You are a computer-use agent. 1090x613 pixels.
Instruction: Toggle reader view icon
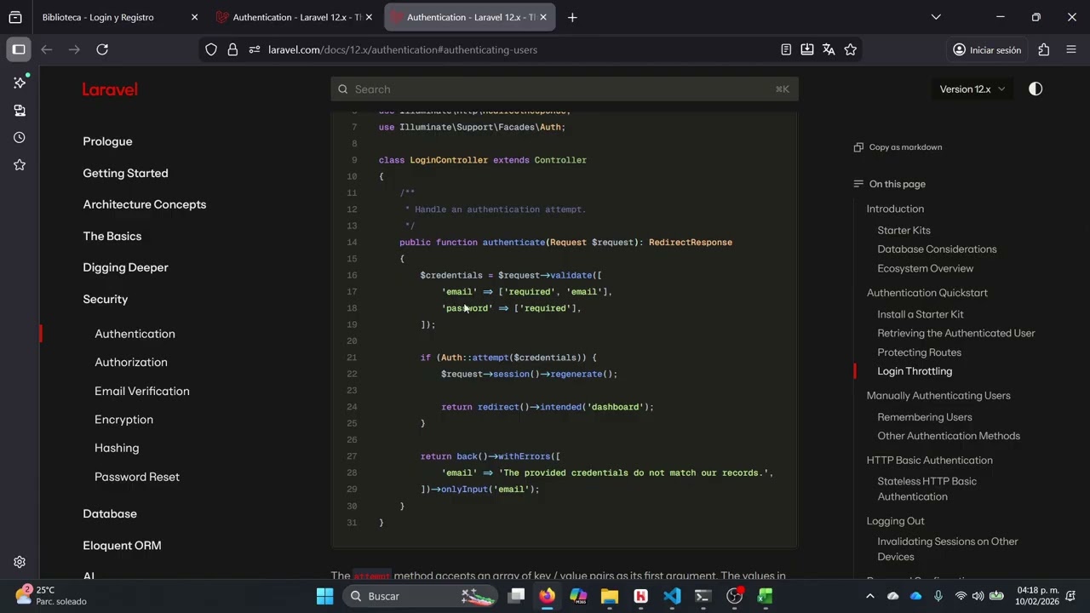[786, 49]
